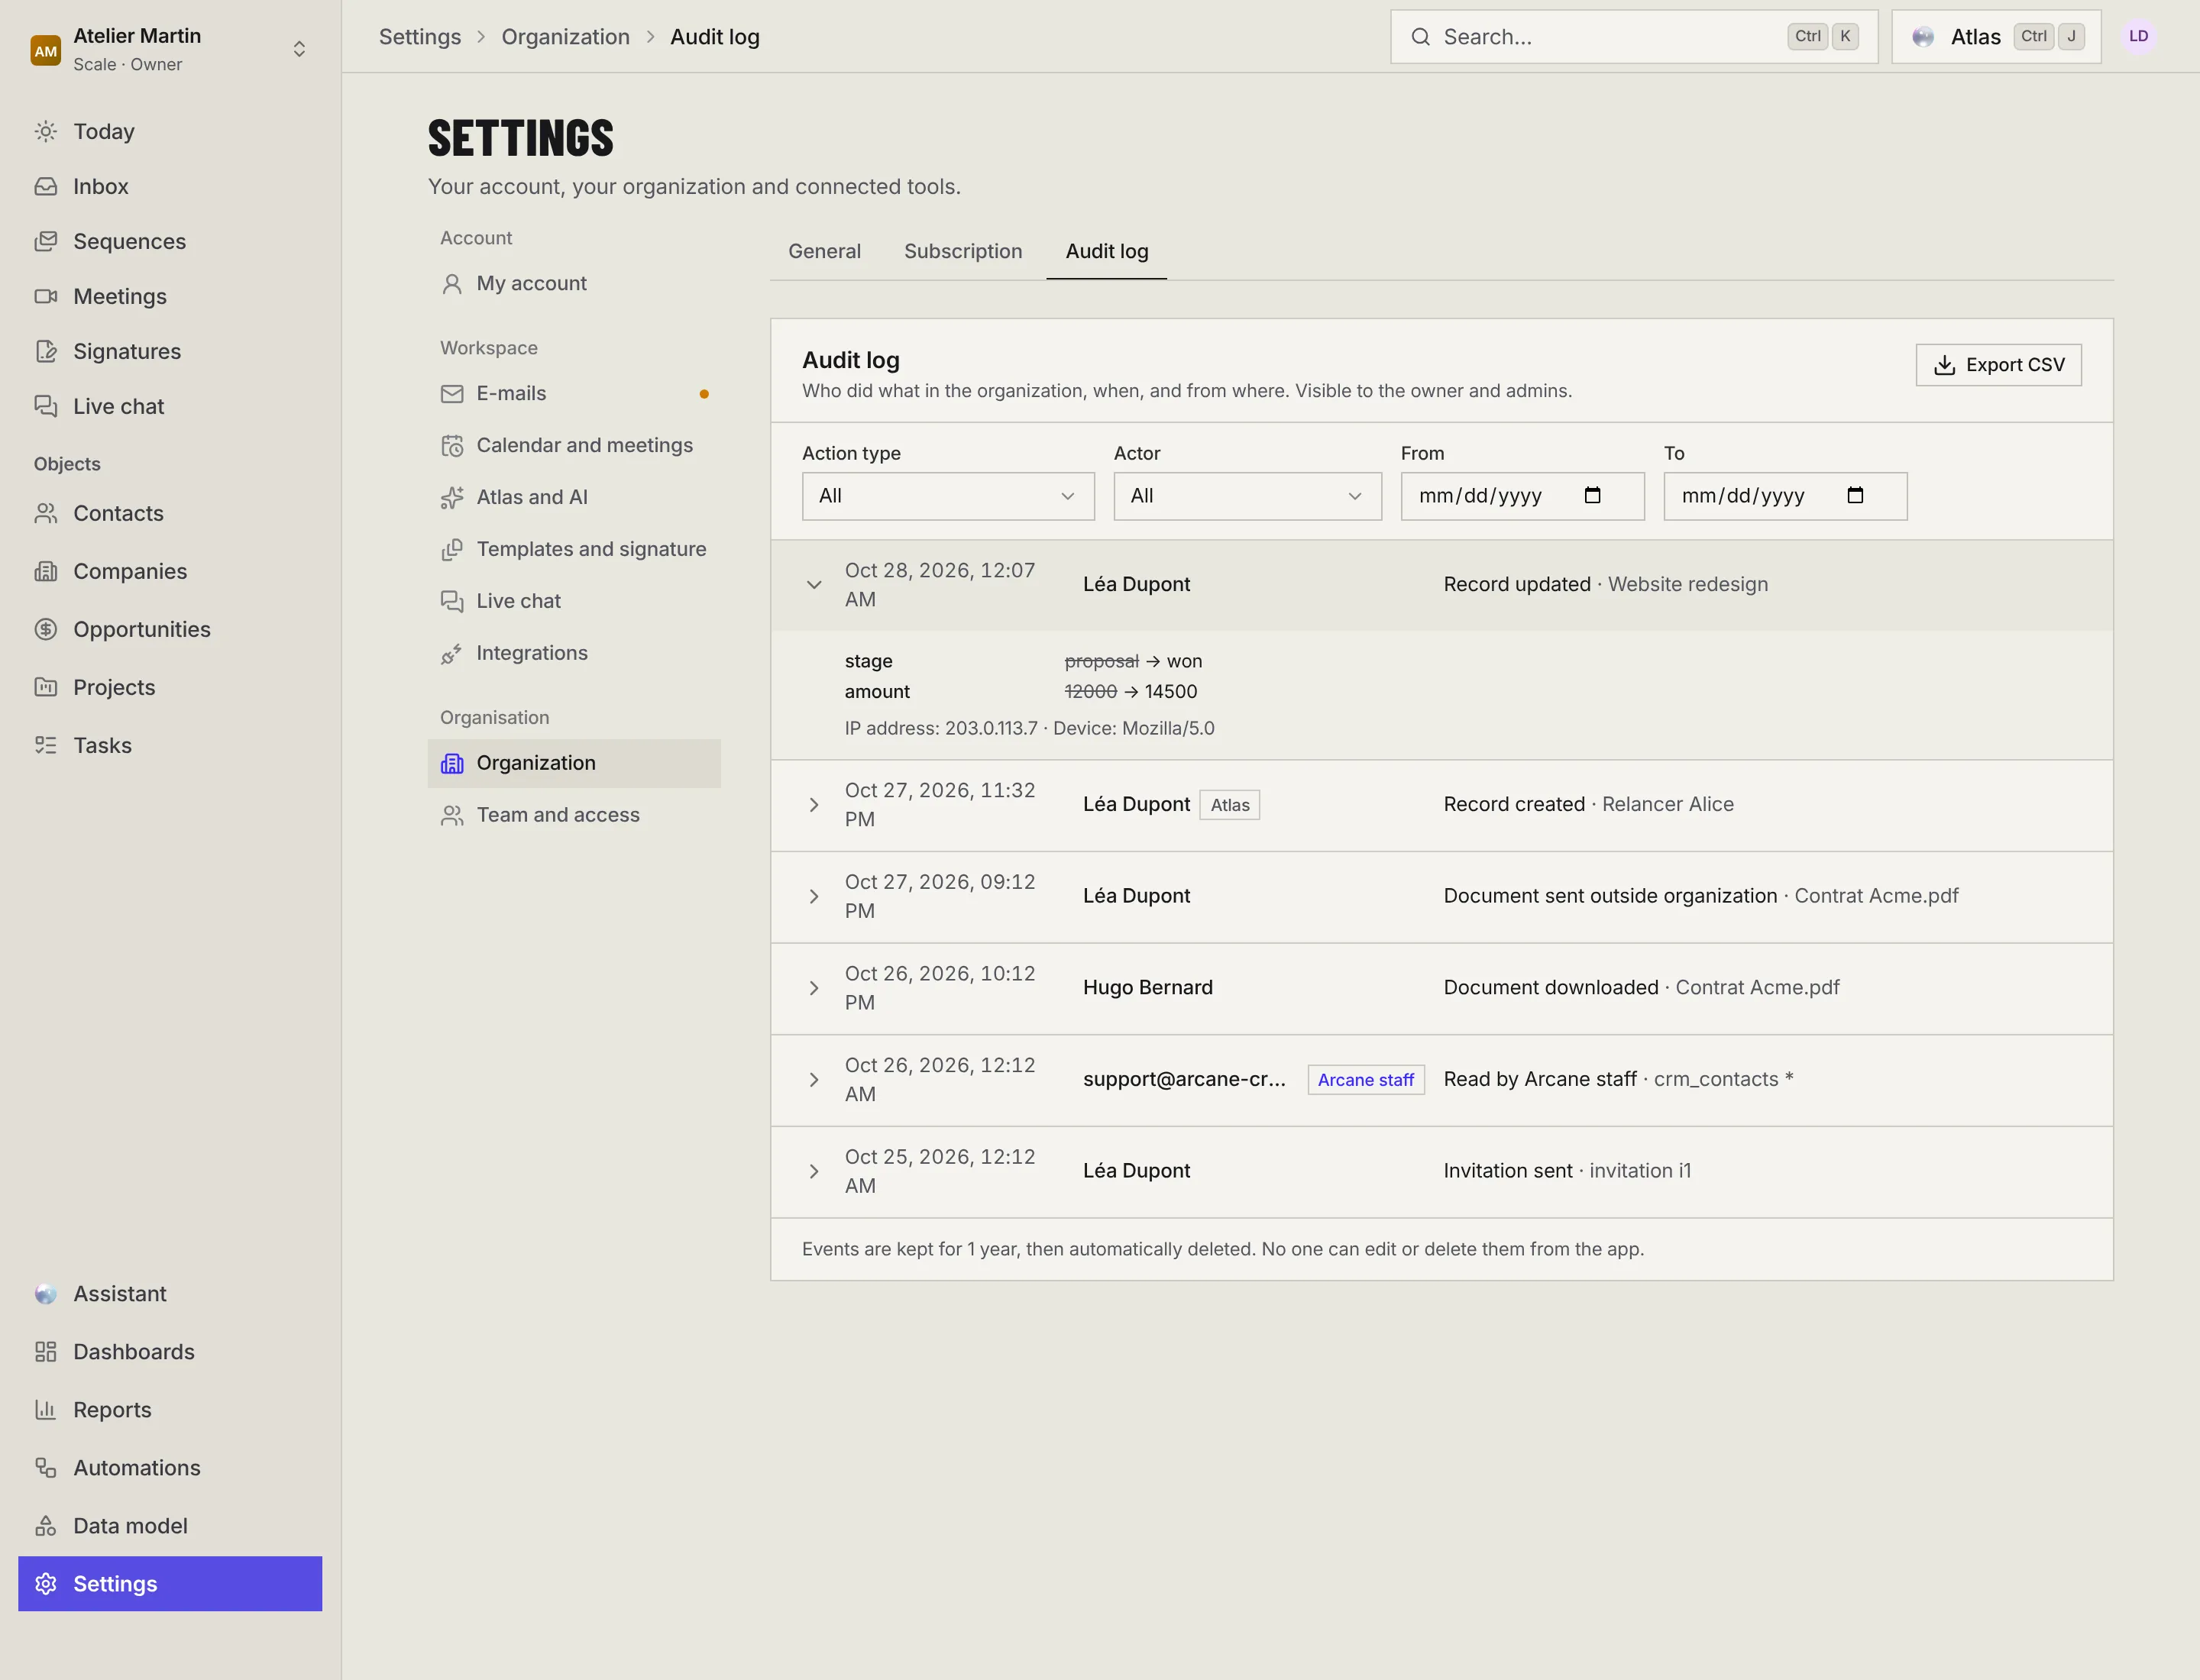
Task: Expand Hugo Bernard Document downloaded row
Action: [814, 988]
